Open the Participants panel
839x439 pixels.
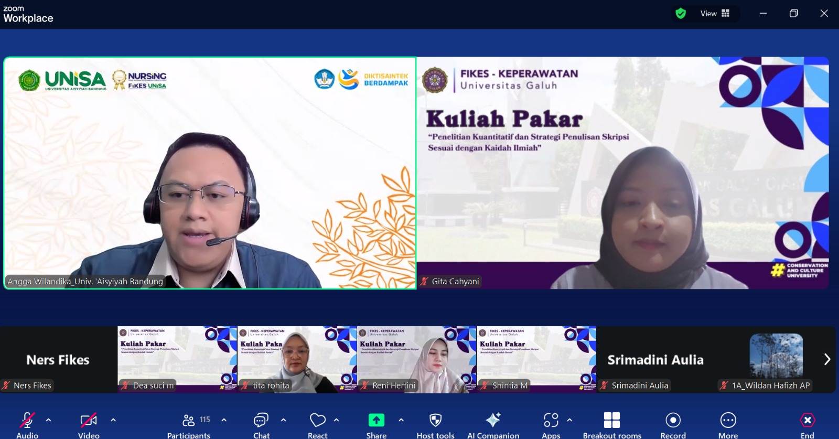[x=189, y=421]
